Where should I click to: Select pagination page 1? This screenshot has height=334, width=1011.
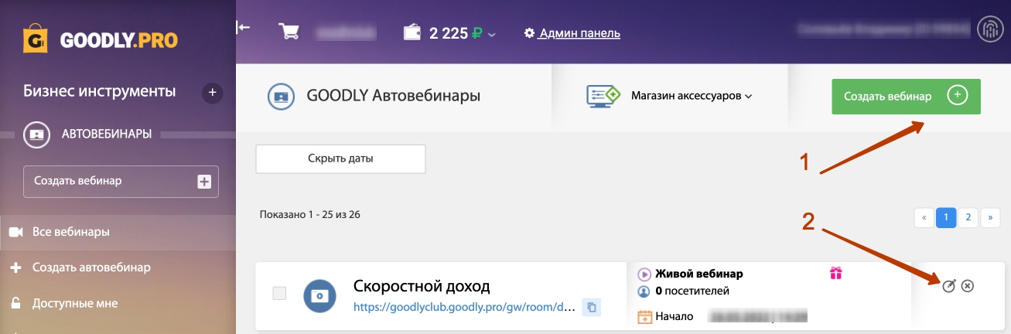tap(945, 217)
